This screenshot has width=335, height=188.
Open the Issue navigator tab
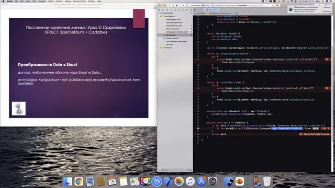coord(175,10)
